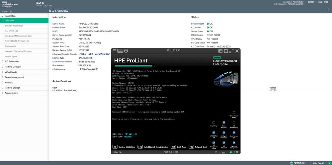Expand the Remote Support section
This screenshot has height=165, width=332.
(3, 88)
